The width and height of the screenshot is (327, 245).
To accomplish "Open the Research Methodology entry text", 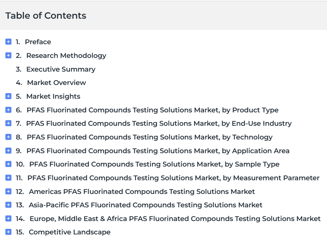I will click(x=66, y=56).
